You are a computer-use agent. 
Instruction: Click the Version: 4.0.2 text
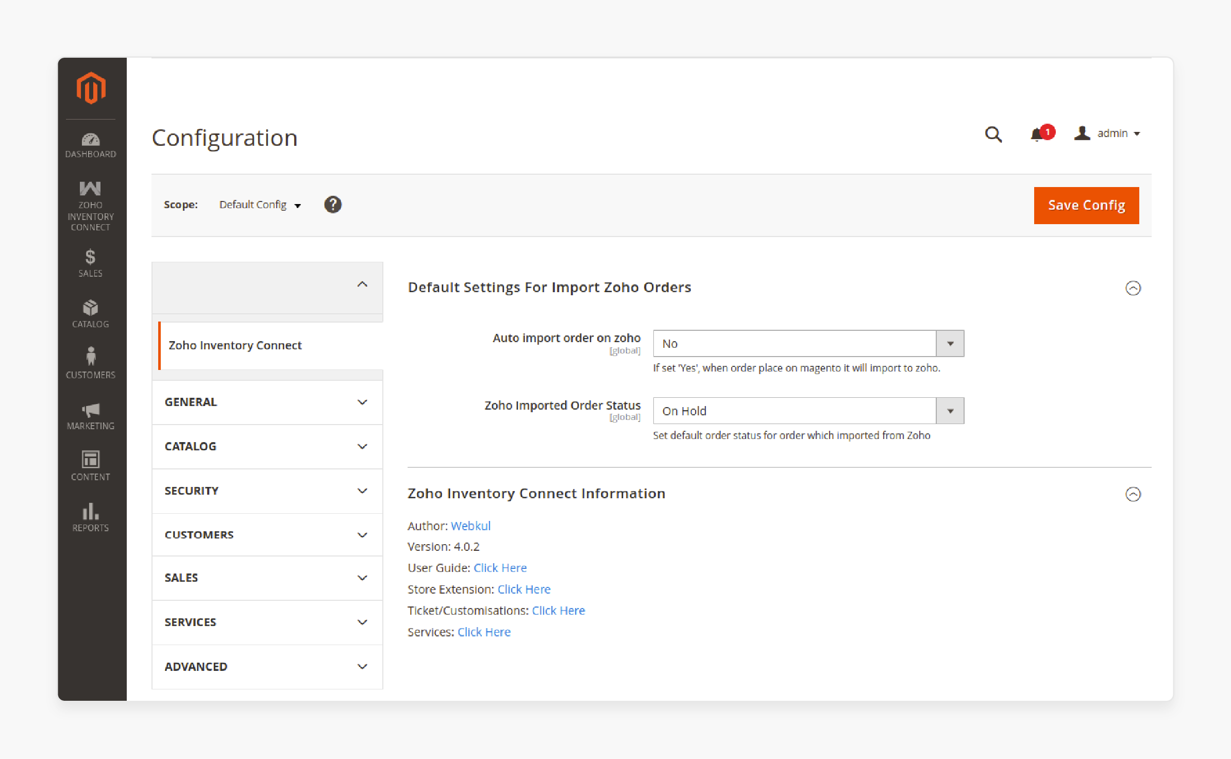[x=444, y=547]
